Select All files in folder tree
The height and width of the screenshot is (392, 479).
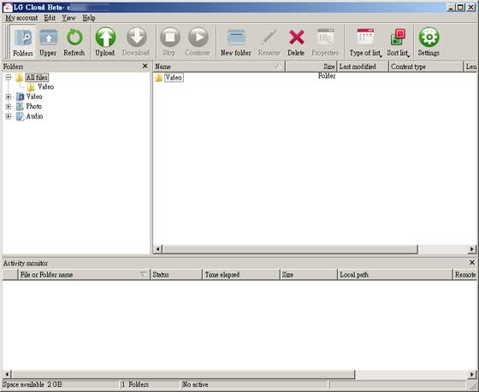tap(37, 78)
